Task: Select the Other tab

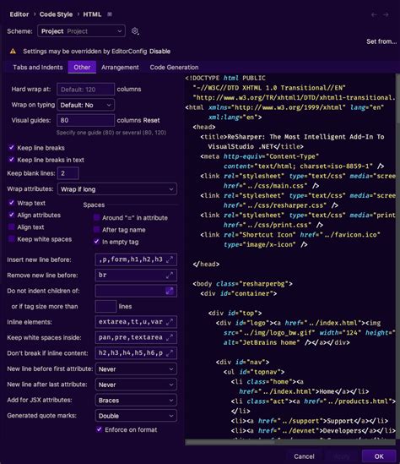Action: click(82, 67)
